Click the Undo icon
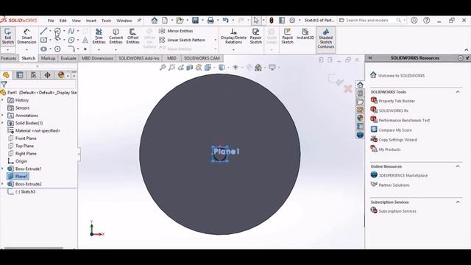 coord(226,21)
